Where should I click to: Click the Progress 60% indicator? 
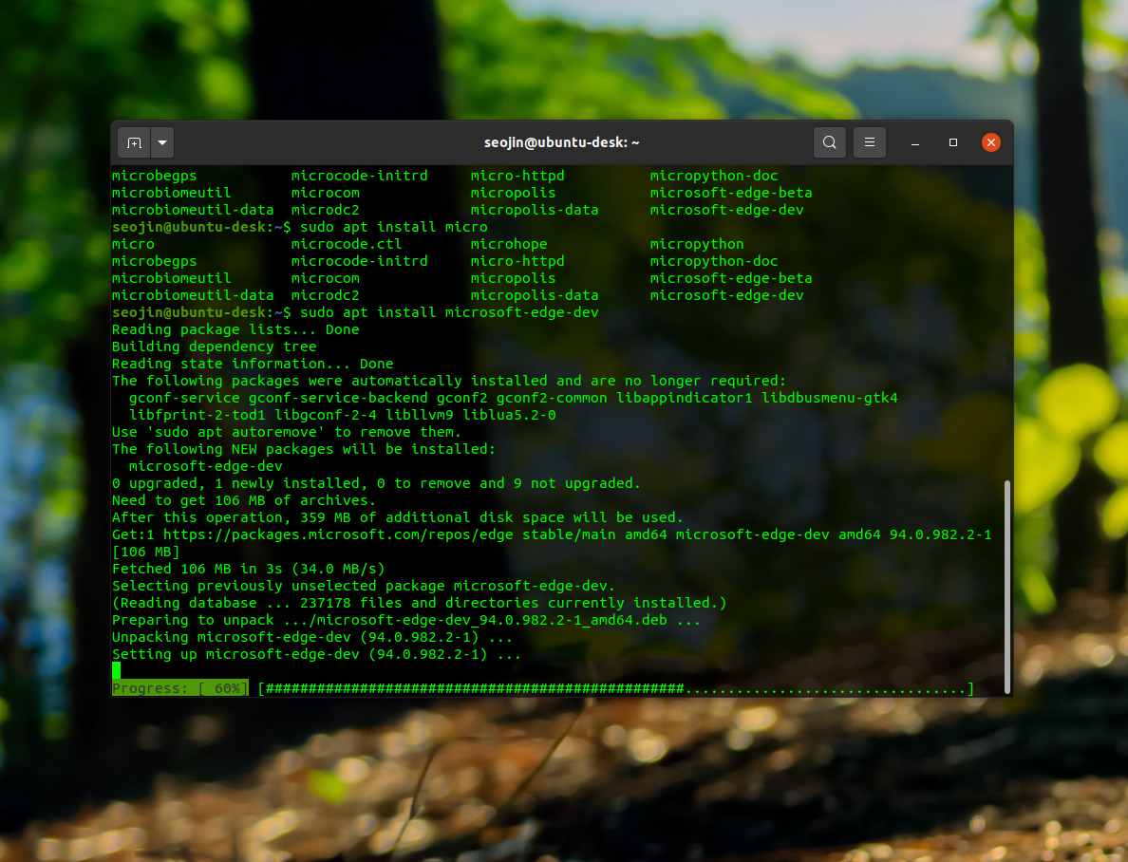pos(179,688)
